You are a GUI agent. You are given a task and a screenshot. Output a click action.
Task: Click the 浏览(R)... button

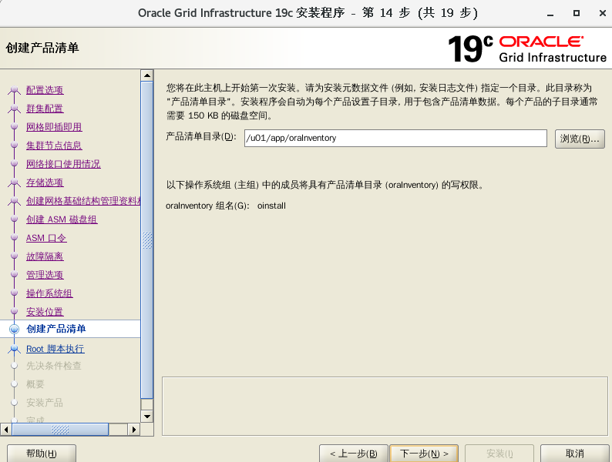point(580,139)
